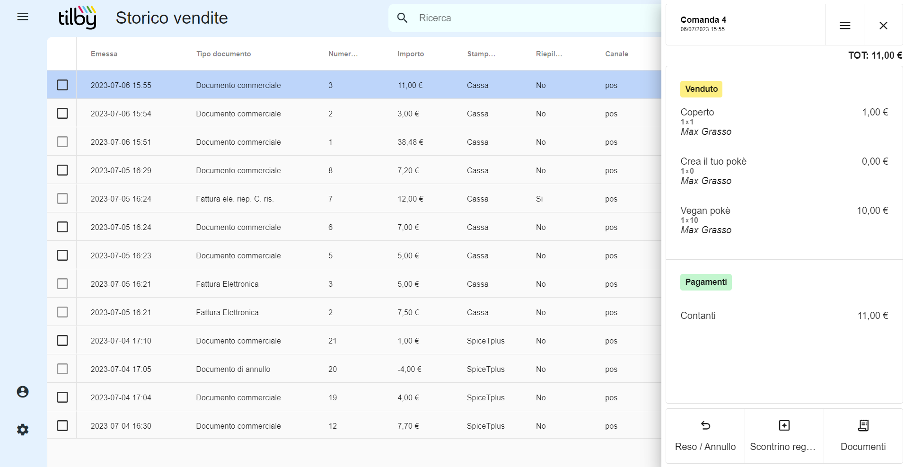Click the Importo column header
The width and height of the screenshot is (905, 467).
pyautogui.click(x=411, y=54)
